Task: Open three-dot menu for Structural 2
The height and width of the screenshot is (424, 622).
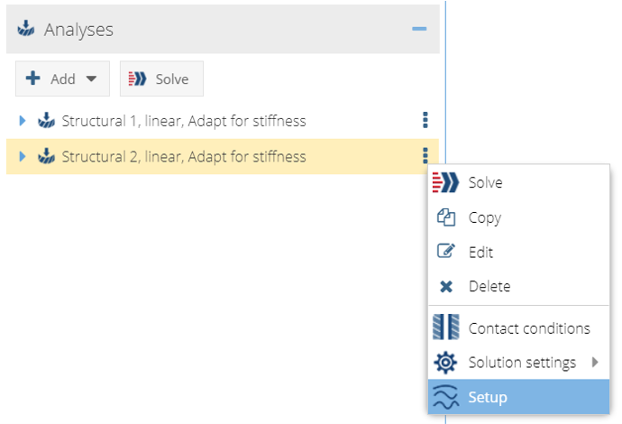Action: coord(425,157)
